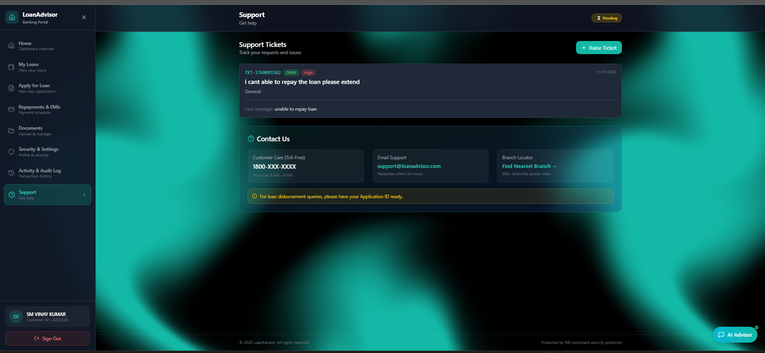Click the last message 'unable to repay loan'
The height and width of the screenshot is (353, 765).
(x=295, y=109)
